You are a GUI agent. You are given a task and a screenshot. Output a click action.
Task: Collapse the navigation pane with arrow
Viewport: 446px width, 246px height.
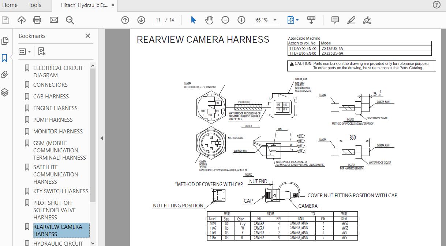(102, 138)
